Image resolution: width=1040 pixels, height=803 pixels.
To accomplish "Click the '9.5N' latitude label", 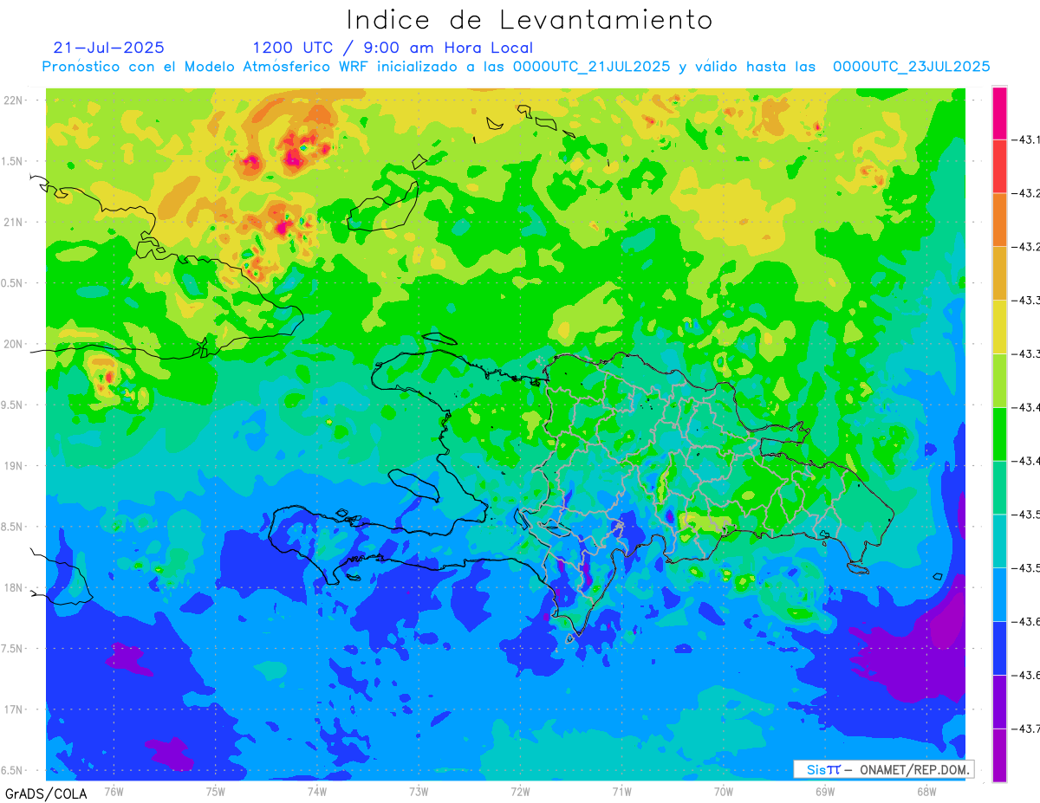I will point(12,405).
